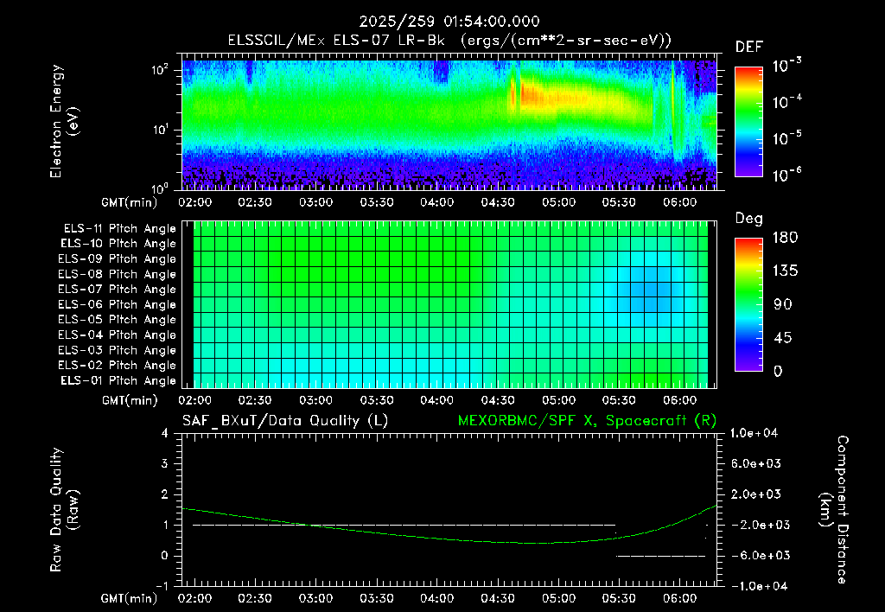
Task: Select the ELS-08 Pitch Angle row label
Action: click(118, 274)
